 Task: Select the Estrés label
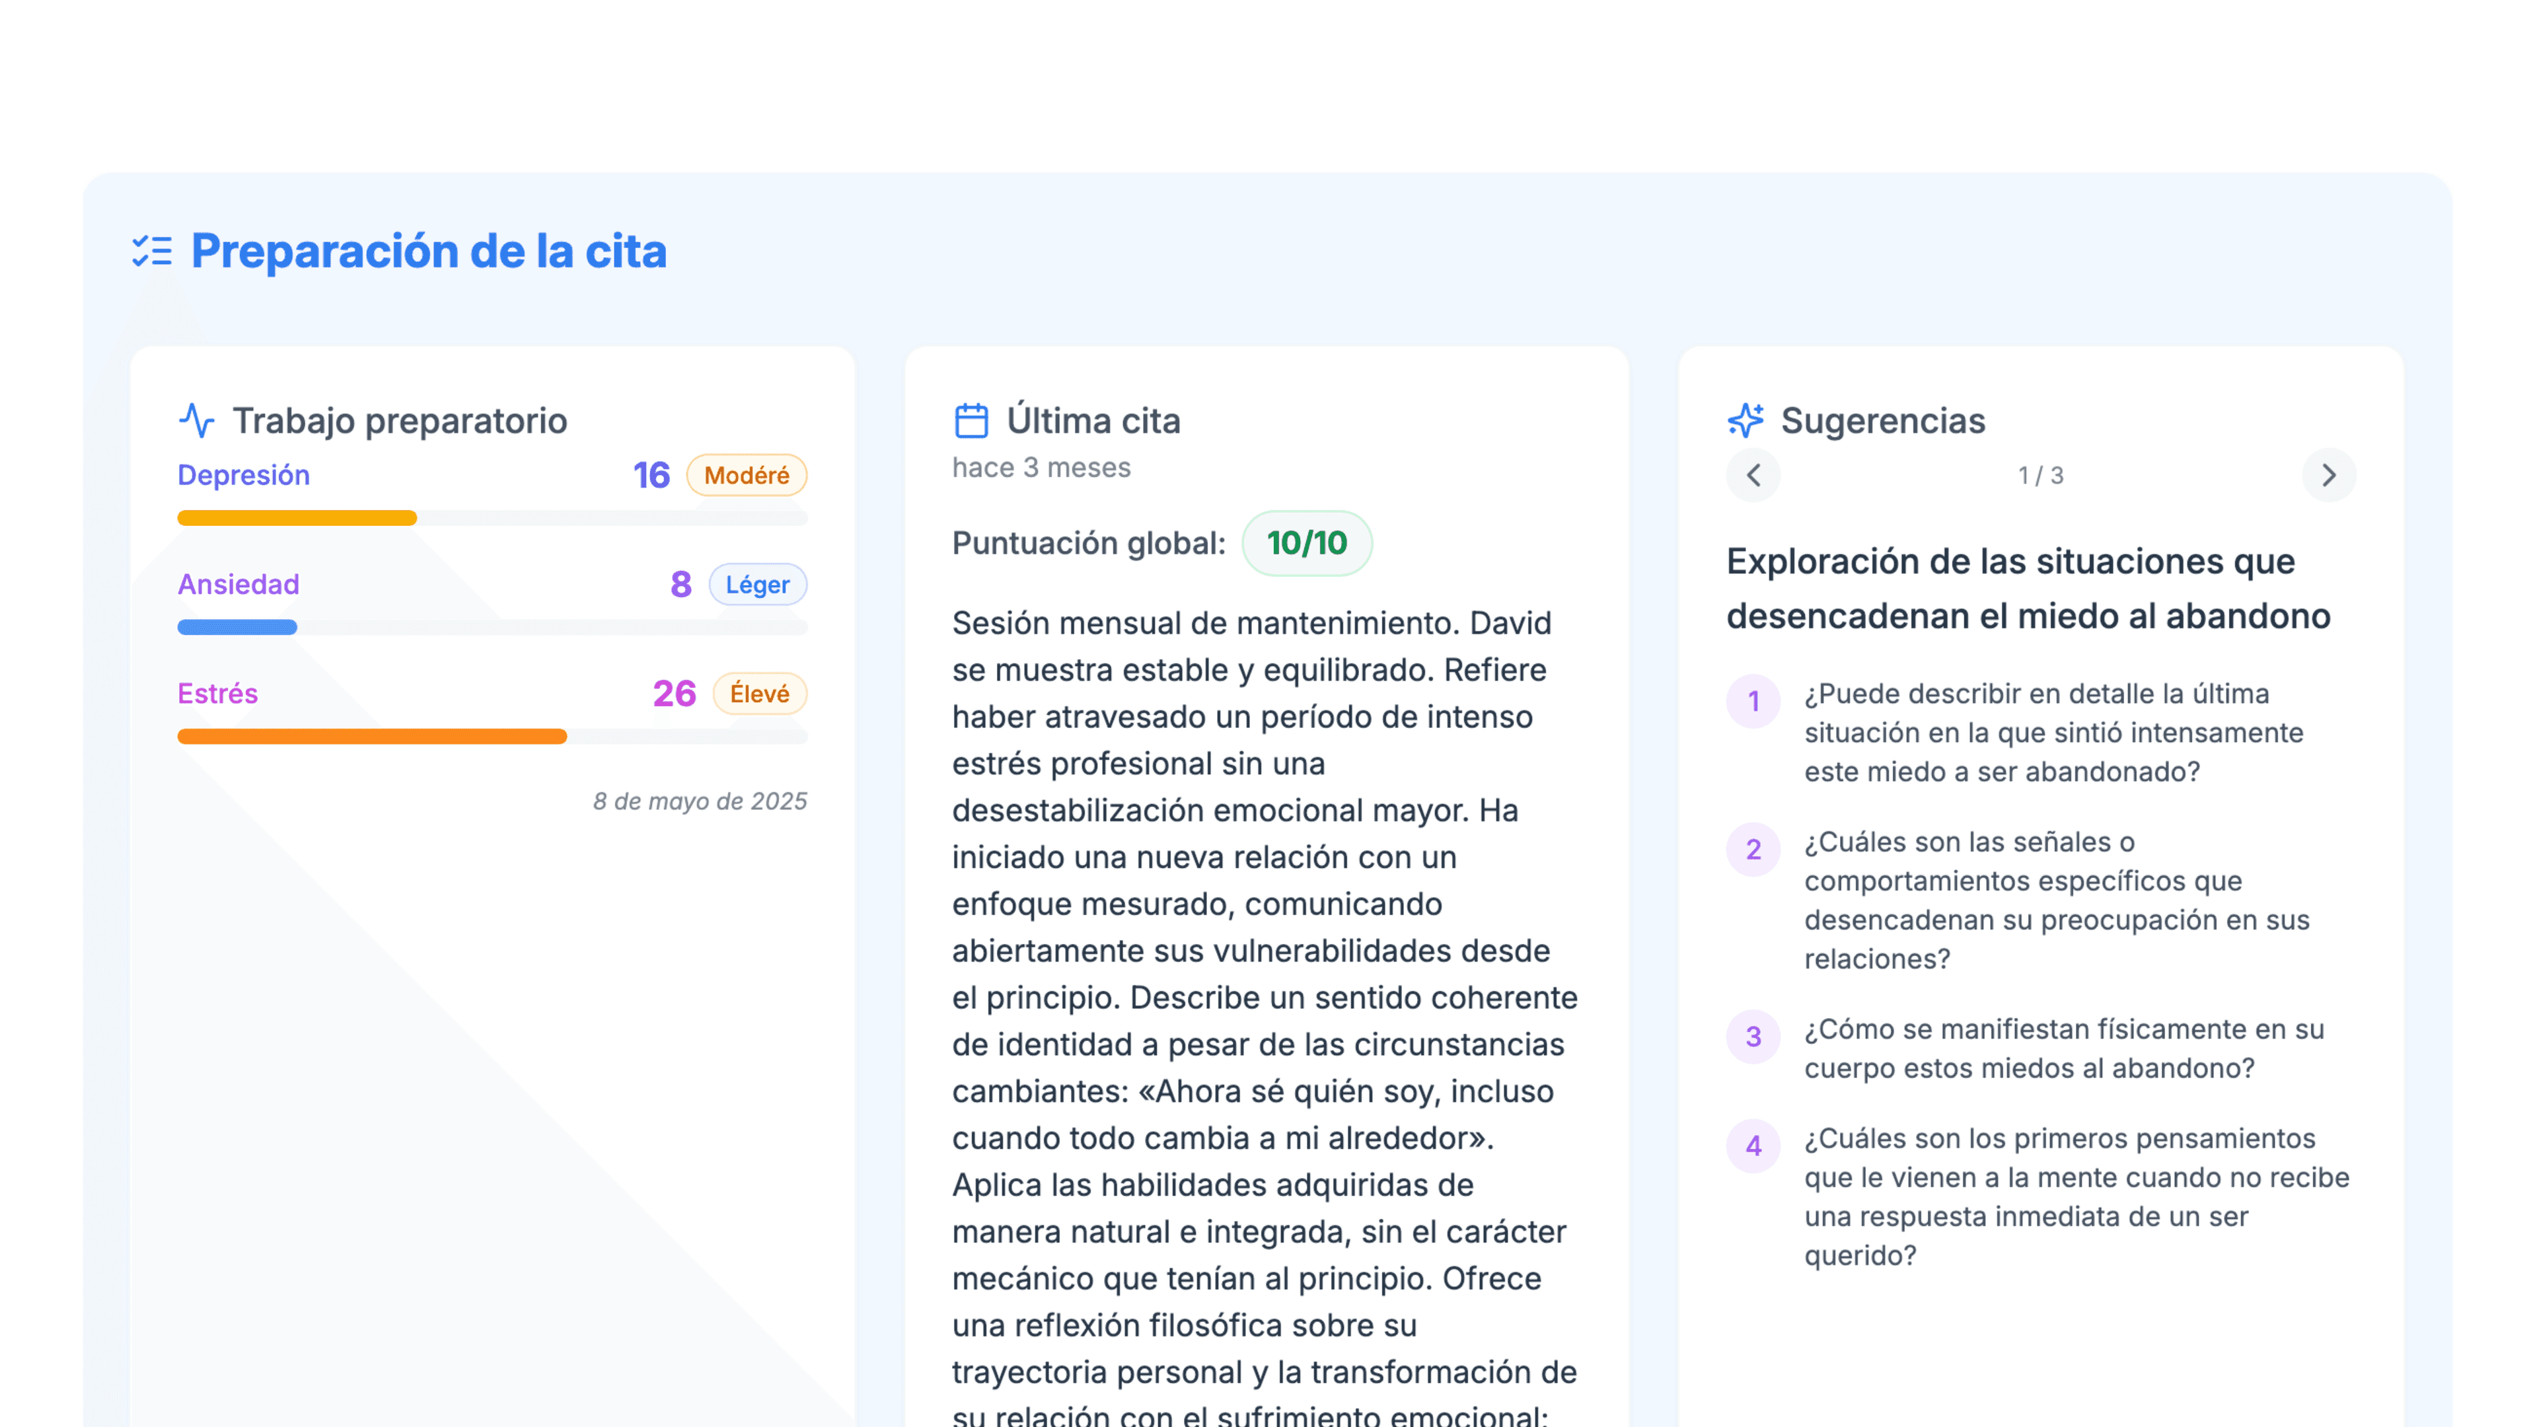click(217, 694)
